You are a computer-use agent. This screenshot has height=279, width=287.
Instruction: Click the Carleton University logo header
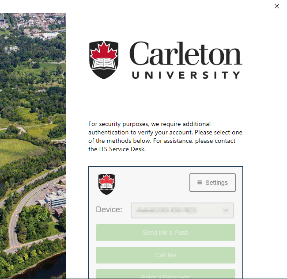coord(166,60)
